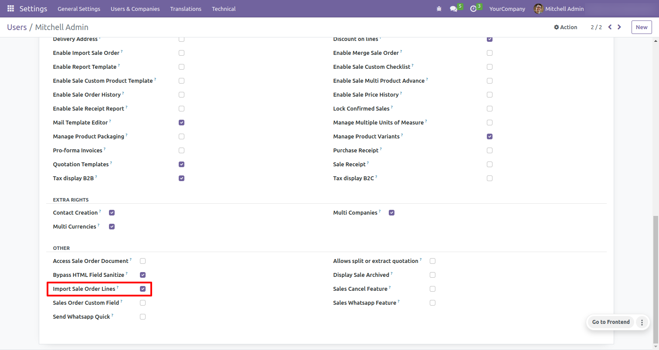The width and height of the screenshot is (659, 350).
Task: Enable Display Sale Archived checkbox
Action: (432, 275)
